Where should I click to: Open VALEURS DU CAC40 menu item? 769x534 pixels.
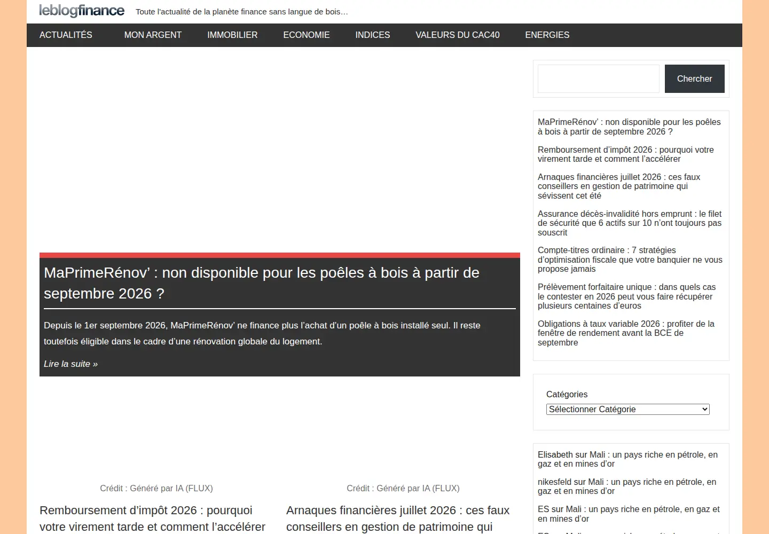click(x=458, y=35)
